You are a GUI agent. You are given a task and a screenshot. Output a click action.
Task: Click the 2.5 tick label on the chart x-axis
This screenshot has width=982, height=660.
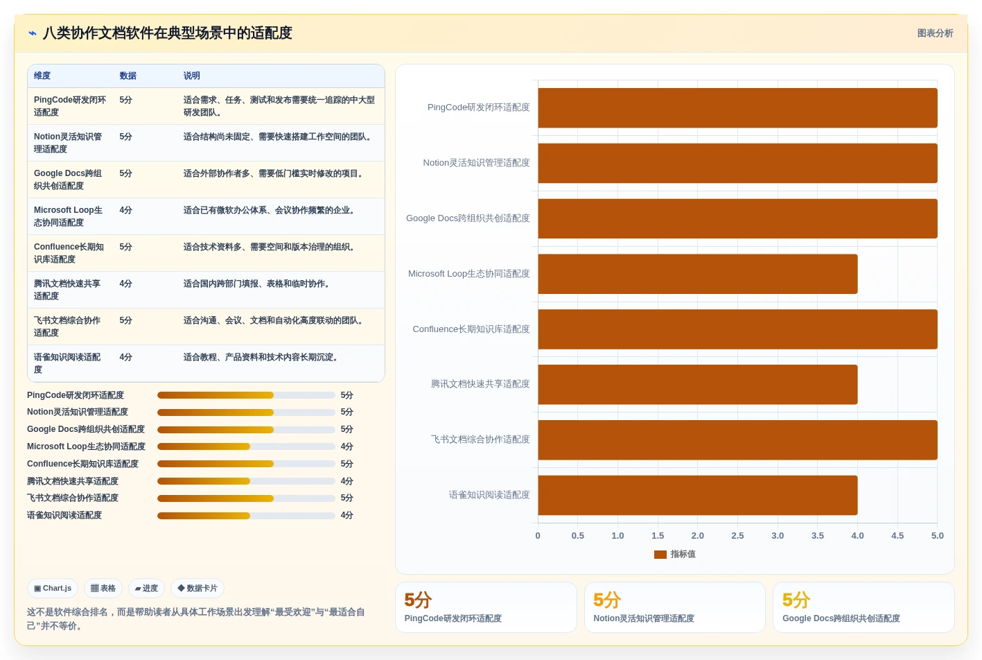point(737,536)
